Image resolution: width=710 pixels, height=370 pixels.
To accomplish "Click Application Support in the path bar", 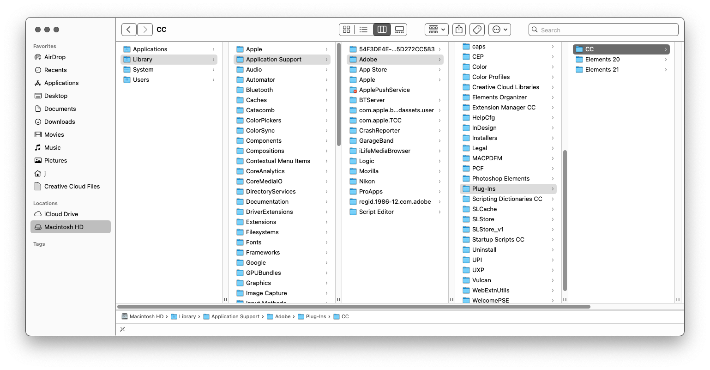I will [x=231, y=317].
